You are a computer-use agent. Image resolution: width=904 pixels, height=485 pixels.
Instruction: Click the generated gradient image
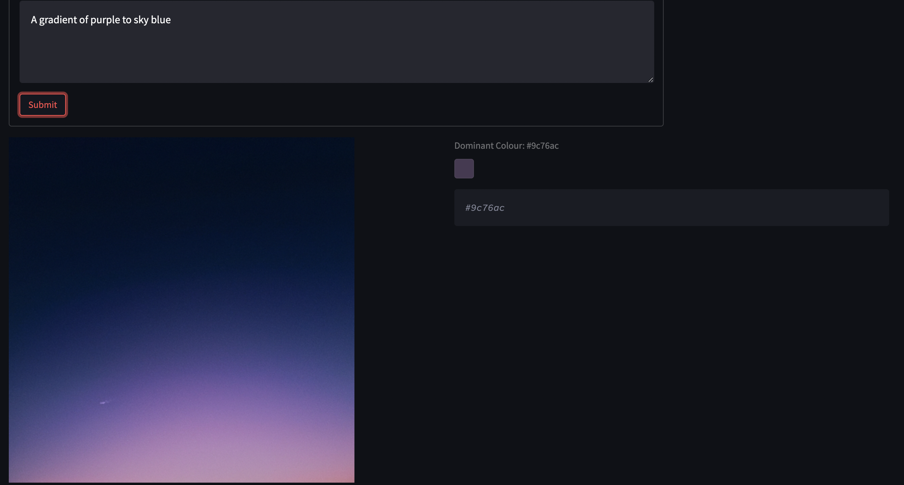tap(181, 309)
